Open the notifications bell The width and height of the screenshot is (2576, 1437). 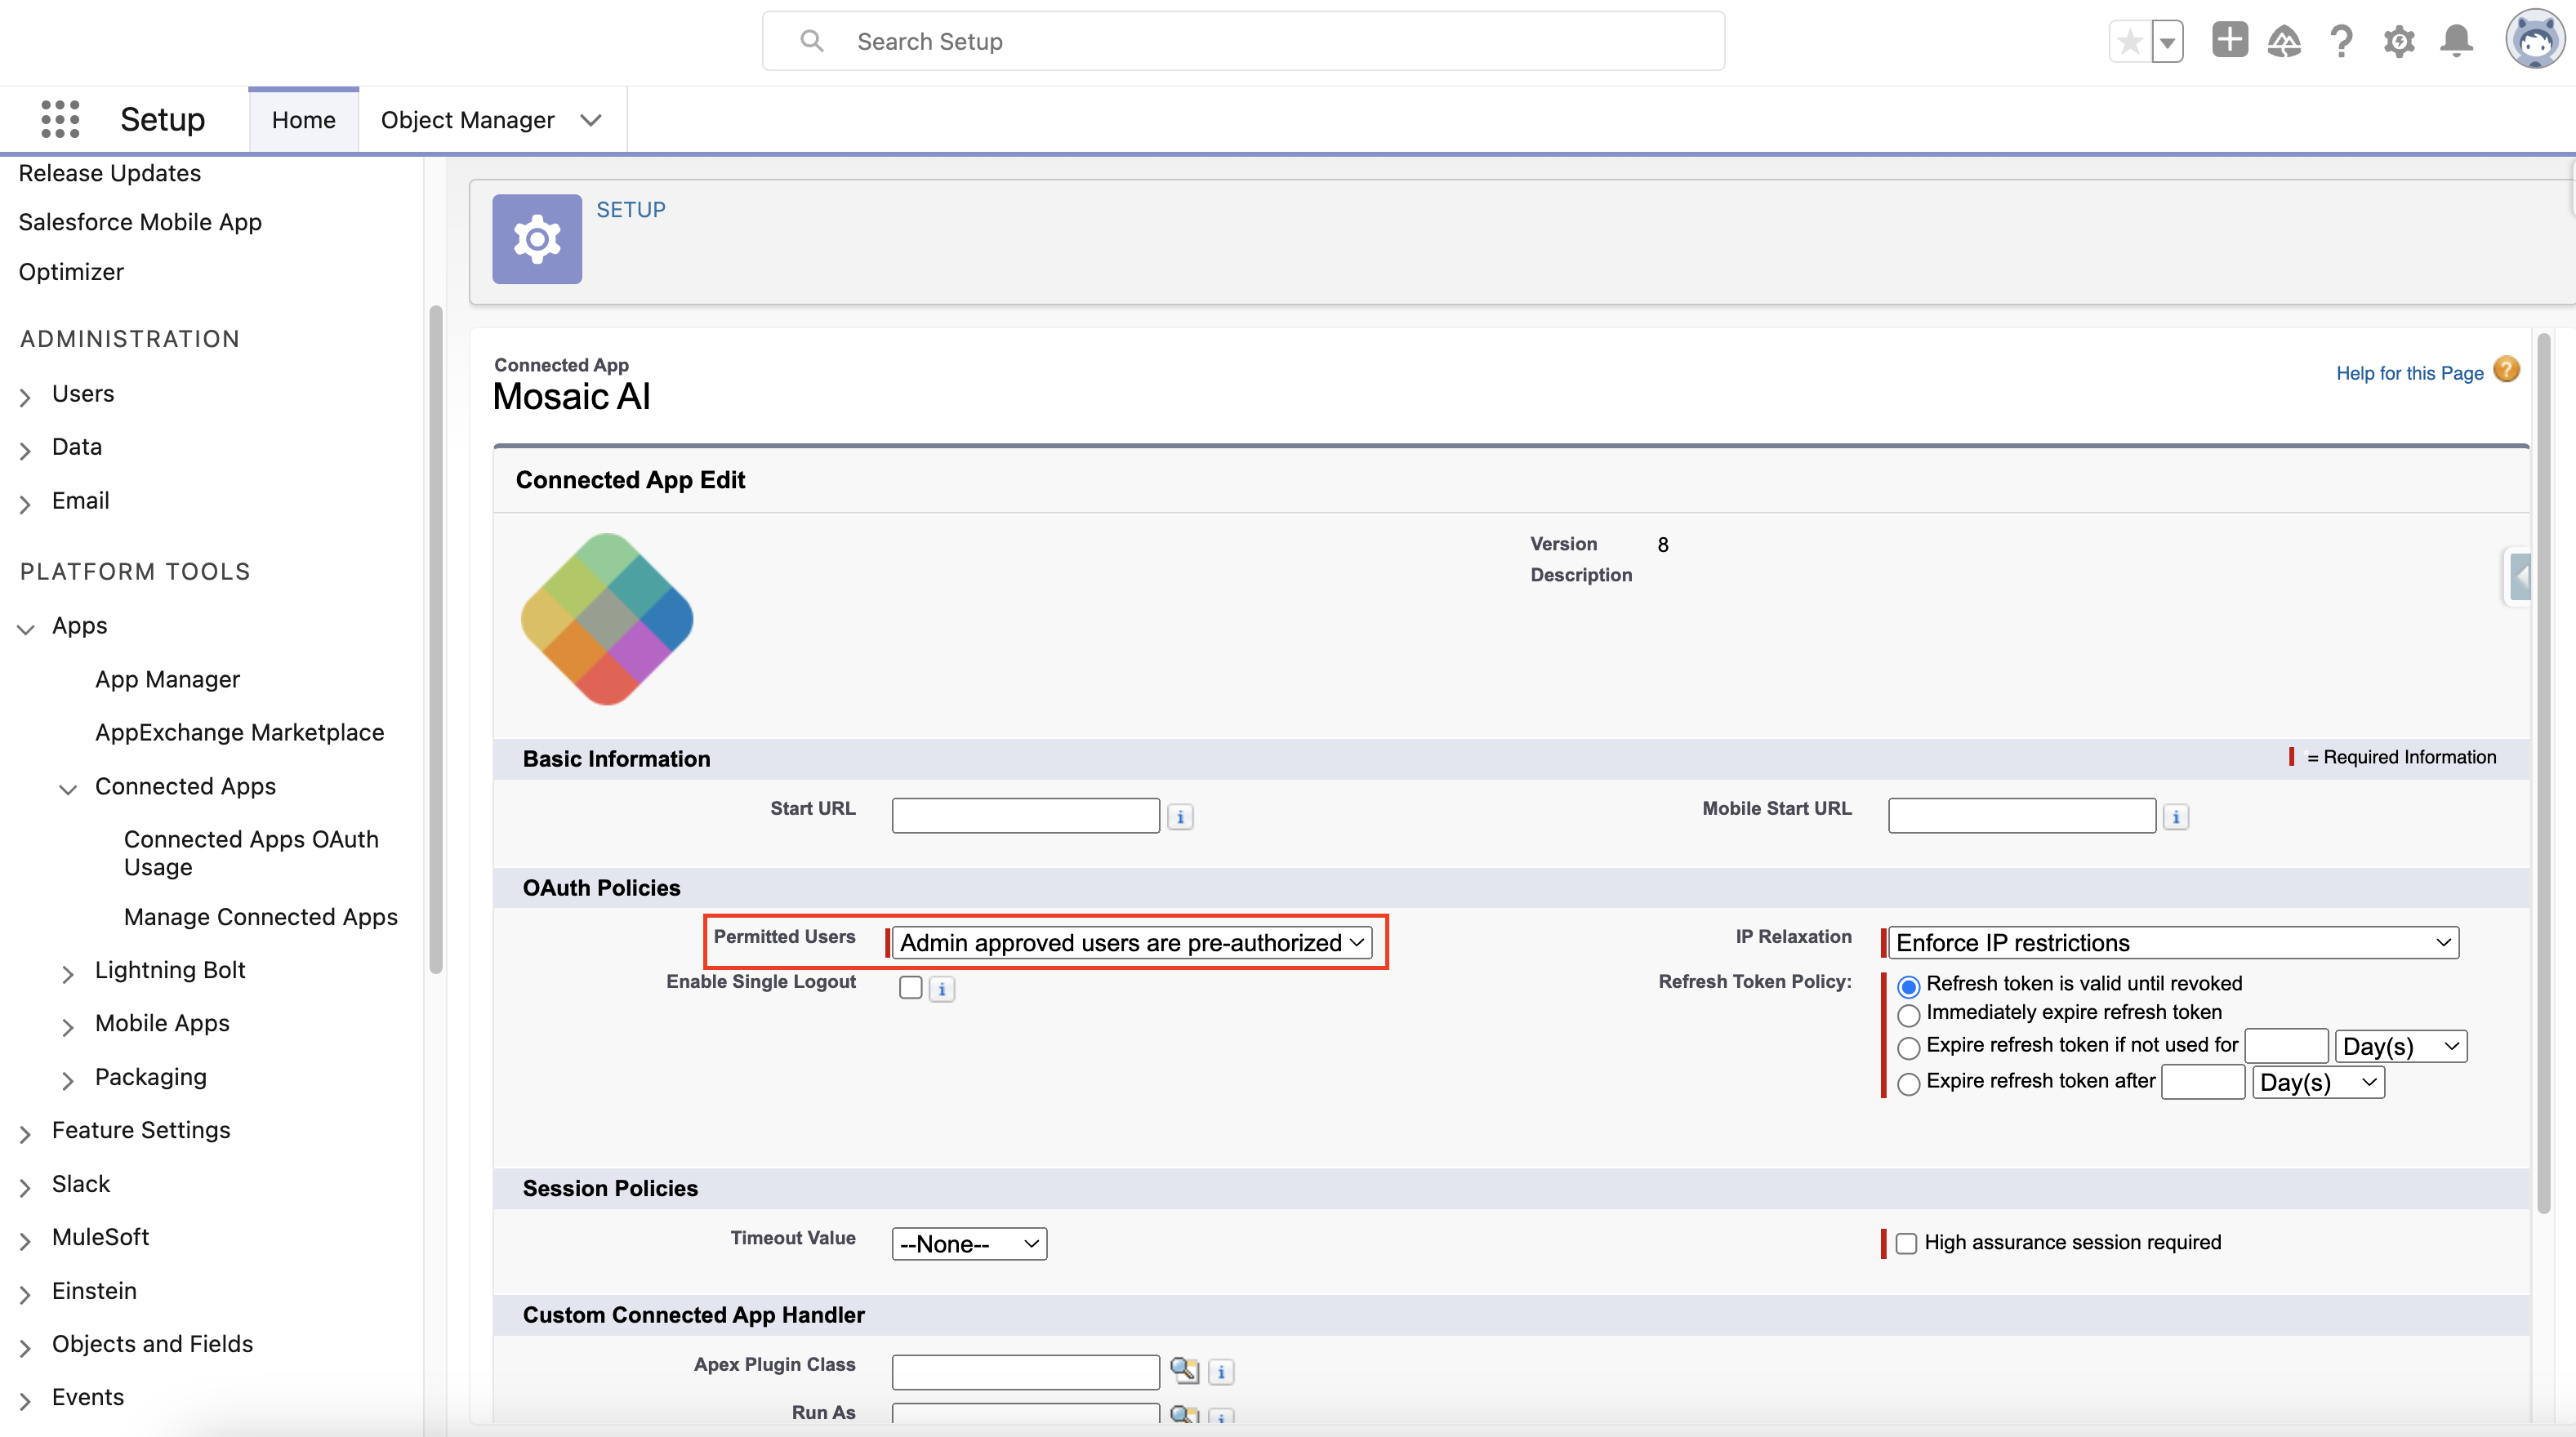click(x=2456, y=41)
